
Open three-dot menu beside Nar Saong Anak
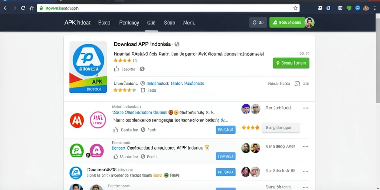coord(306,146)
